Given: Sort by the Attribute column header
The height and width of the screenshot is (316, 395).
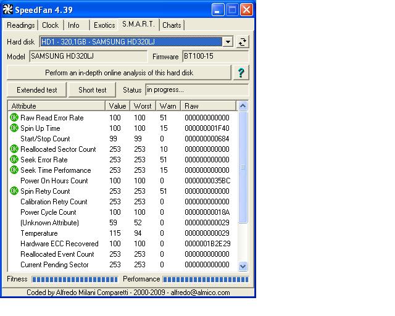Looking at the screenshot, I should tap(56, 106).
